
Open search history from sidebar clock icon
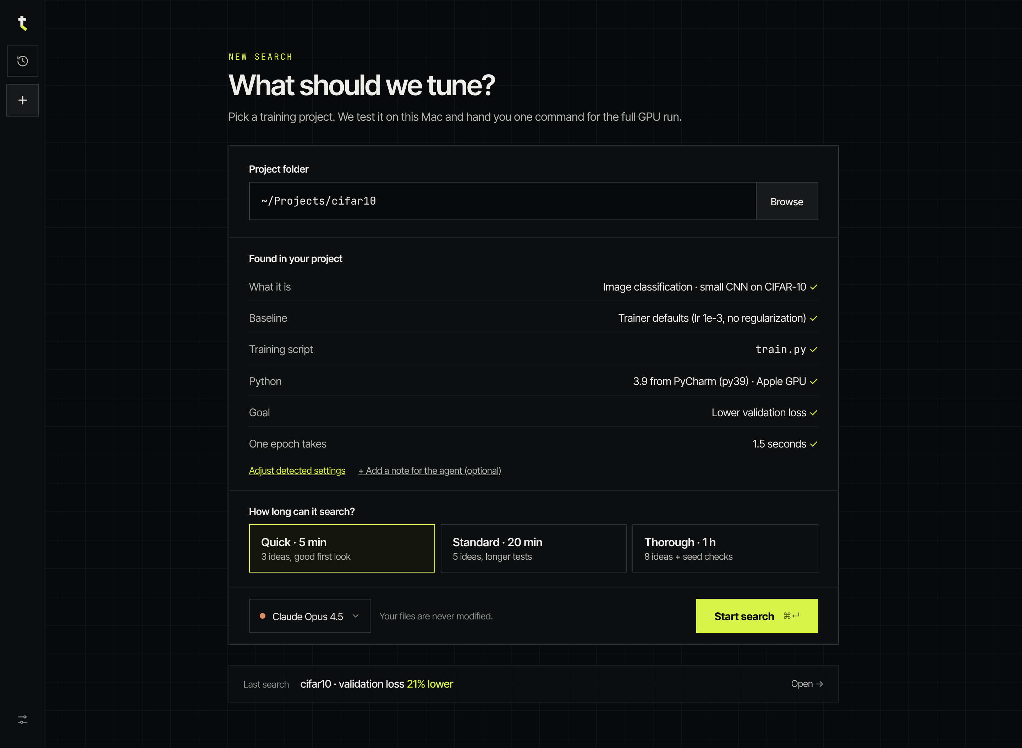(x=23, y=61)
